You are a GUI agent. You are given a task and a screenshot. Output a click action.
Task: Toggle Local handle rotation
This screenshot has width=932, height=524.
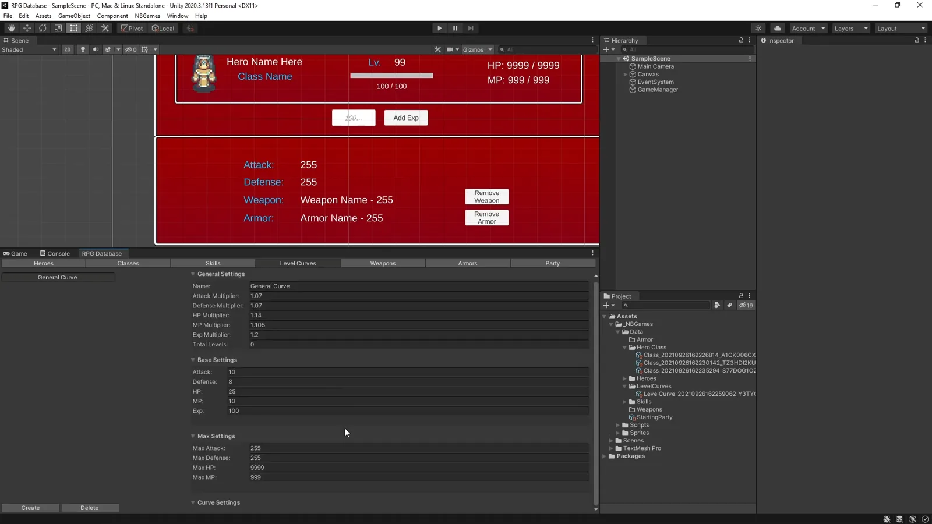point(163,28)
